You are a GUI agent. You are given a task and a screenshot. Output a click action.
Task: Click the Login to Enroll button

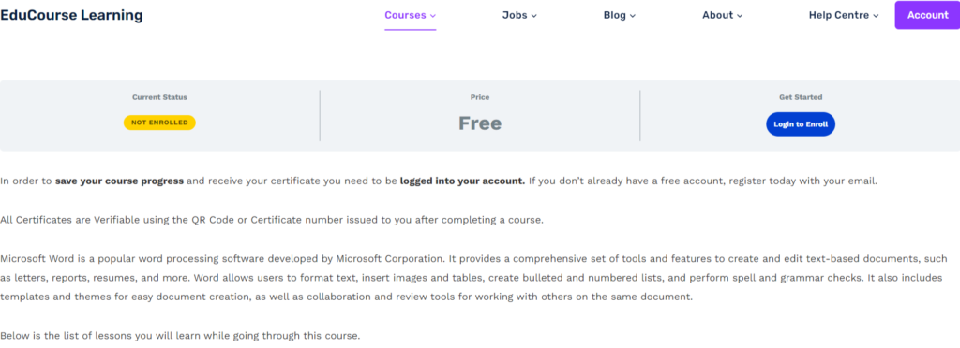[x=801, y=123]
